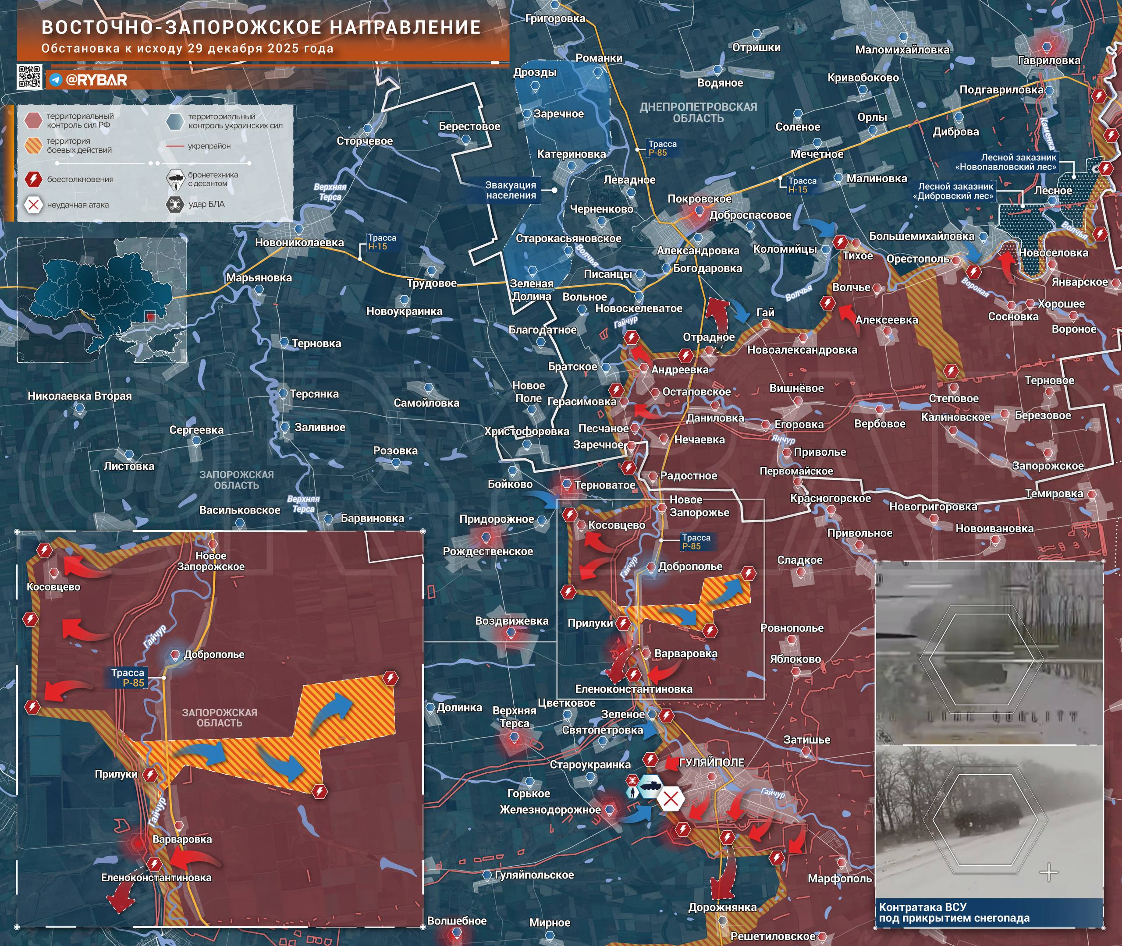This screenshot has height=946, width=1122.
Task: Click the Telegram icon beside @RYBAR
Action: (x=56, y=81)
